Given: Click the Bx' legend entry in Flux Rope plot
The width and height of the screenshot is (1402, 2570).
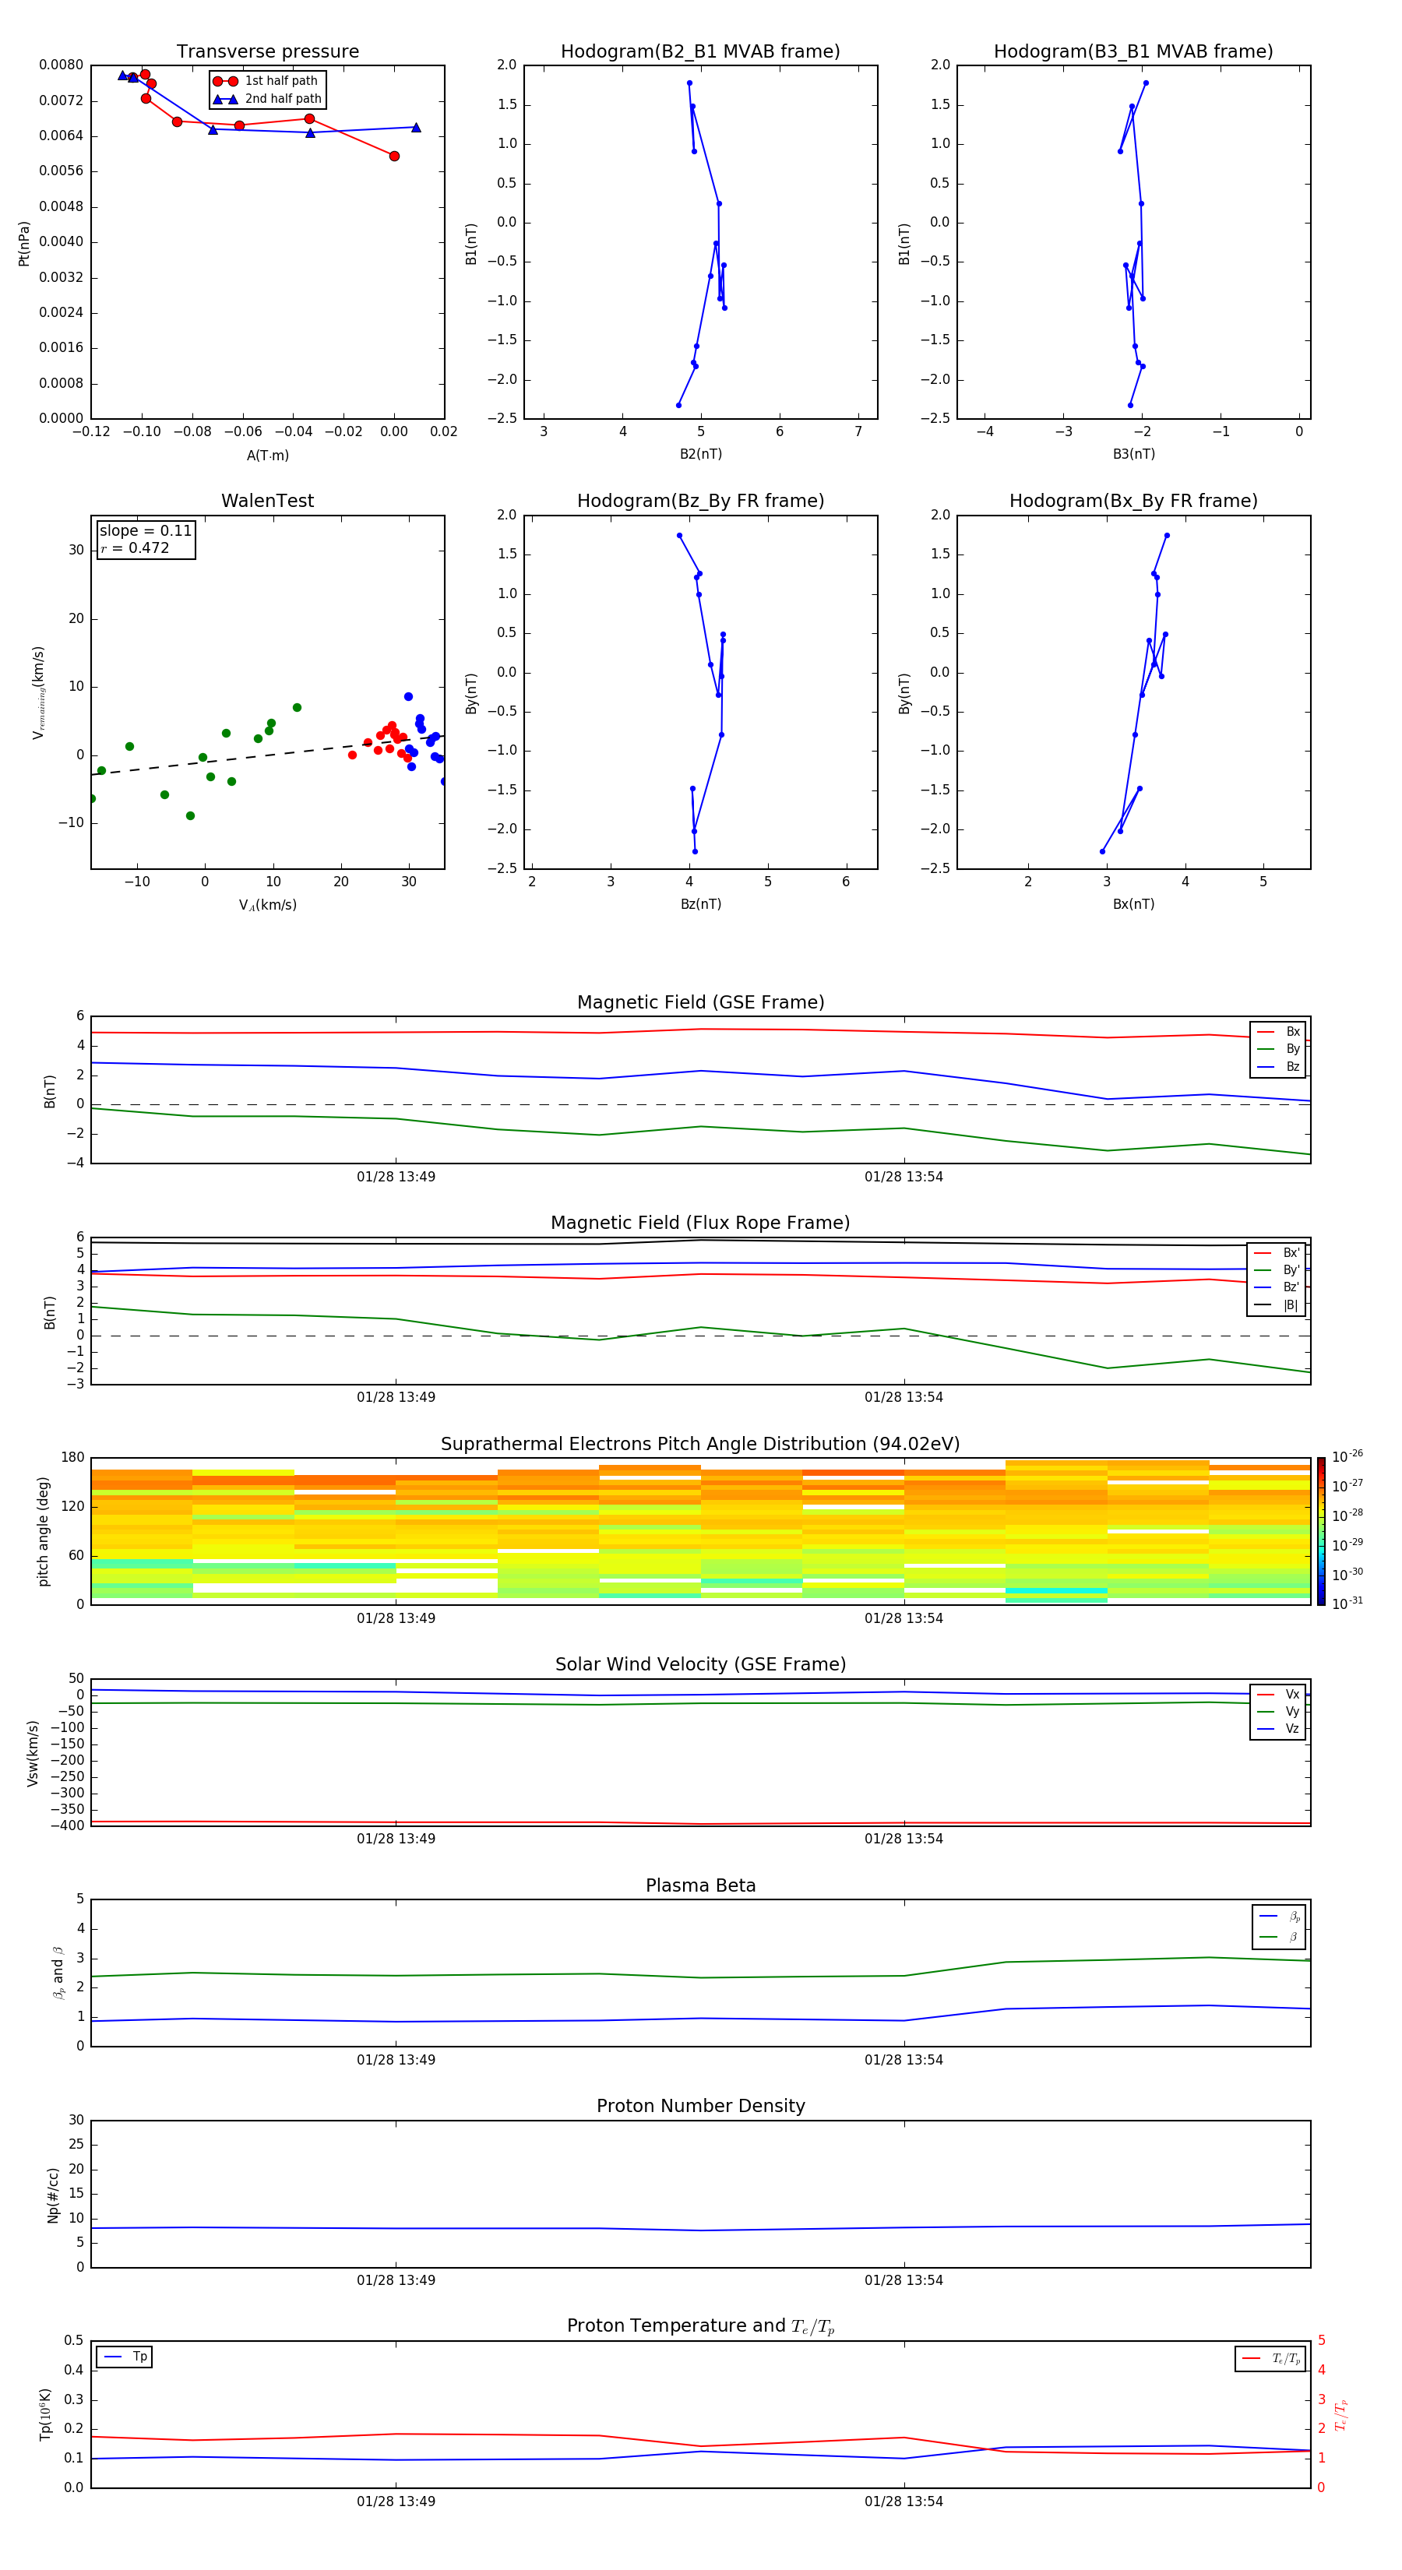Looking at the screenshot, I should coord(1277,1253).
